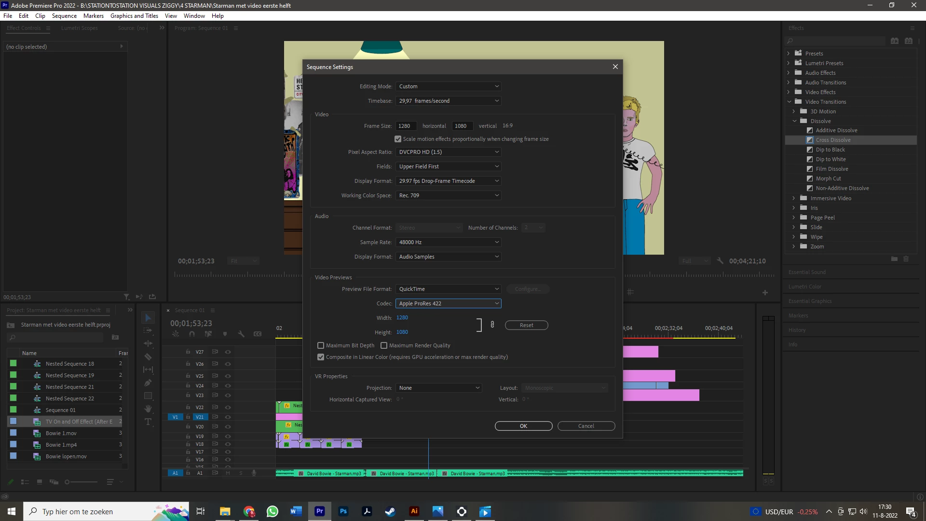The height and width of the screenshot is (521, 926).
Task: Select the Pen tool
Action: click(148, 383)
